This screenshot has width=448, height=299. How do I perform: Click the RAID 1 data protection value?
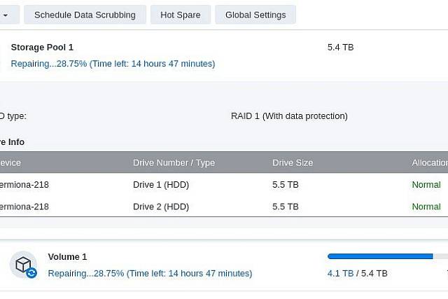pyautogui.click(x=289, y=116)
